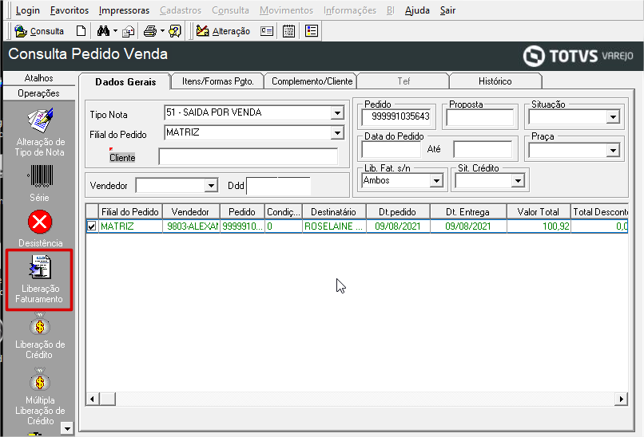Select the Dados Gerais tab
644x437 pixels.
pos(125,81)
